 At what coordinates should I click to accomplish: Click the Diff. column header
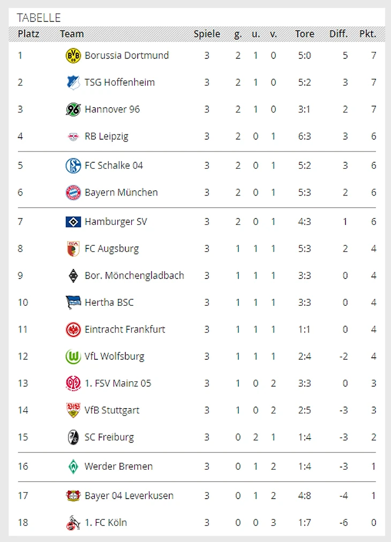339,34
